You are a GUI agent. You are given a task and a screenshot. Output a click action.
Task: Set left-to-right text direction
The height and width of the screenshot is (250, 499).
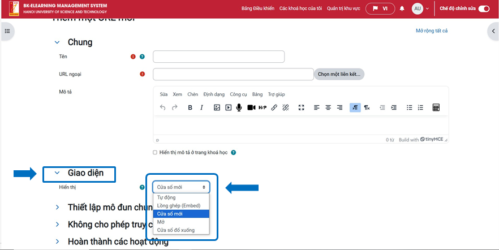click(x=355, y=107)
